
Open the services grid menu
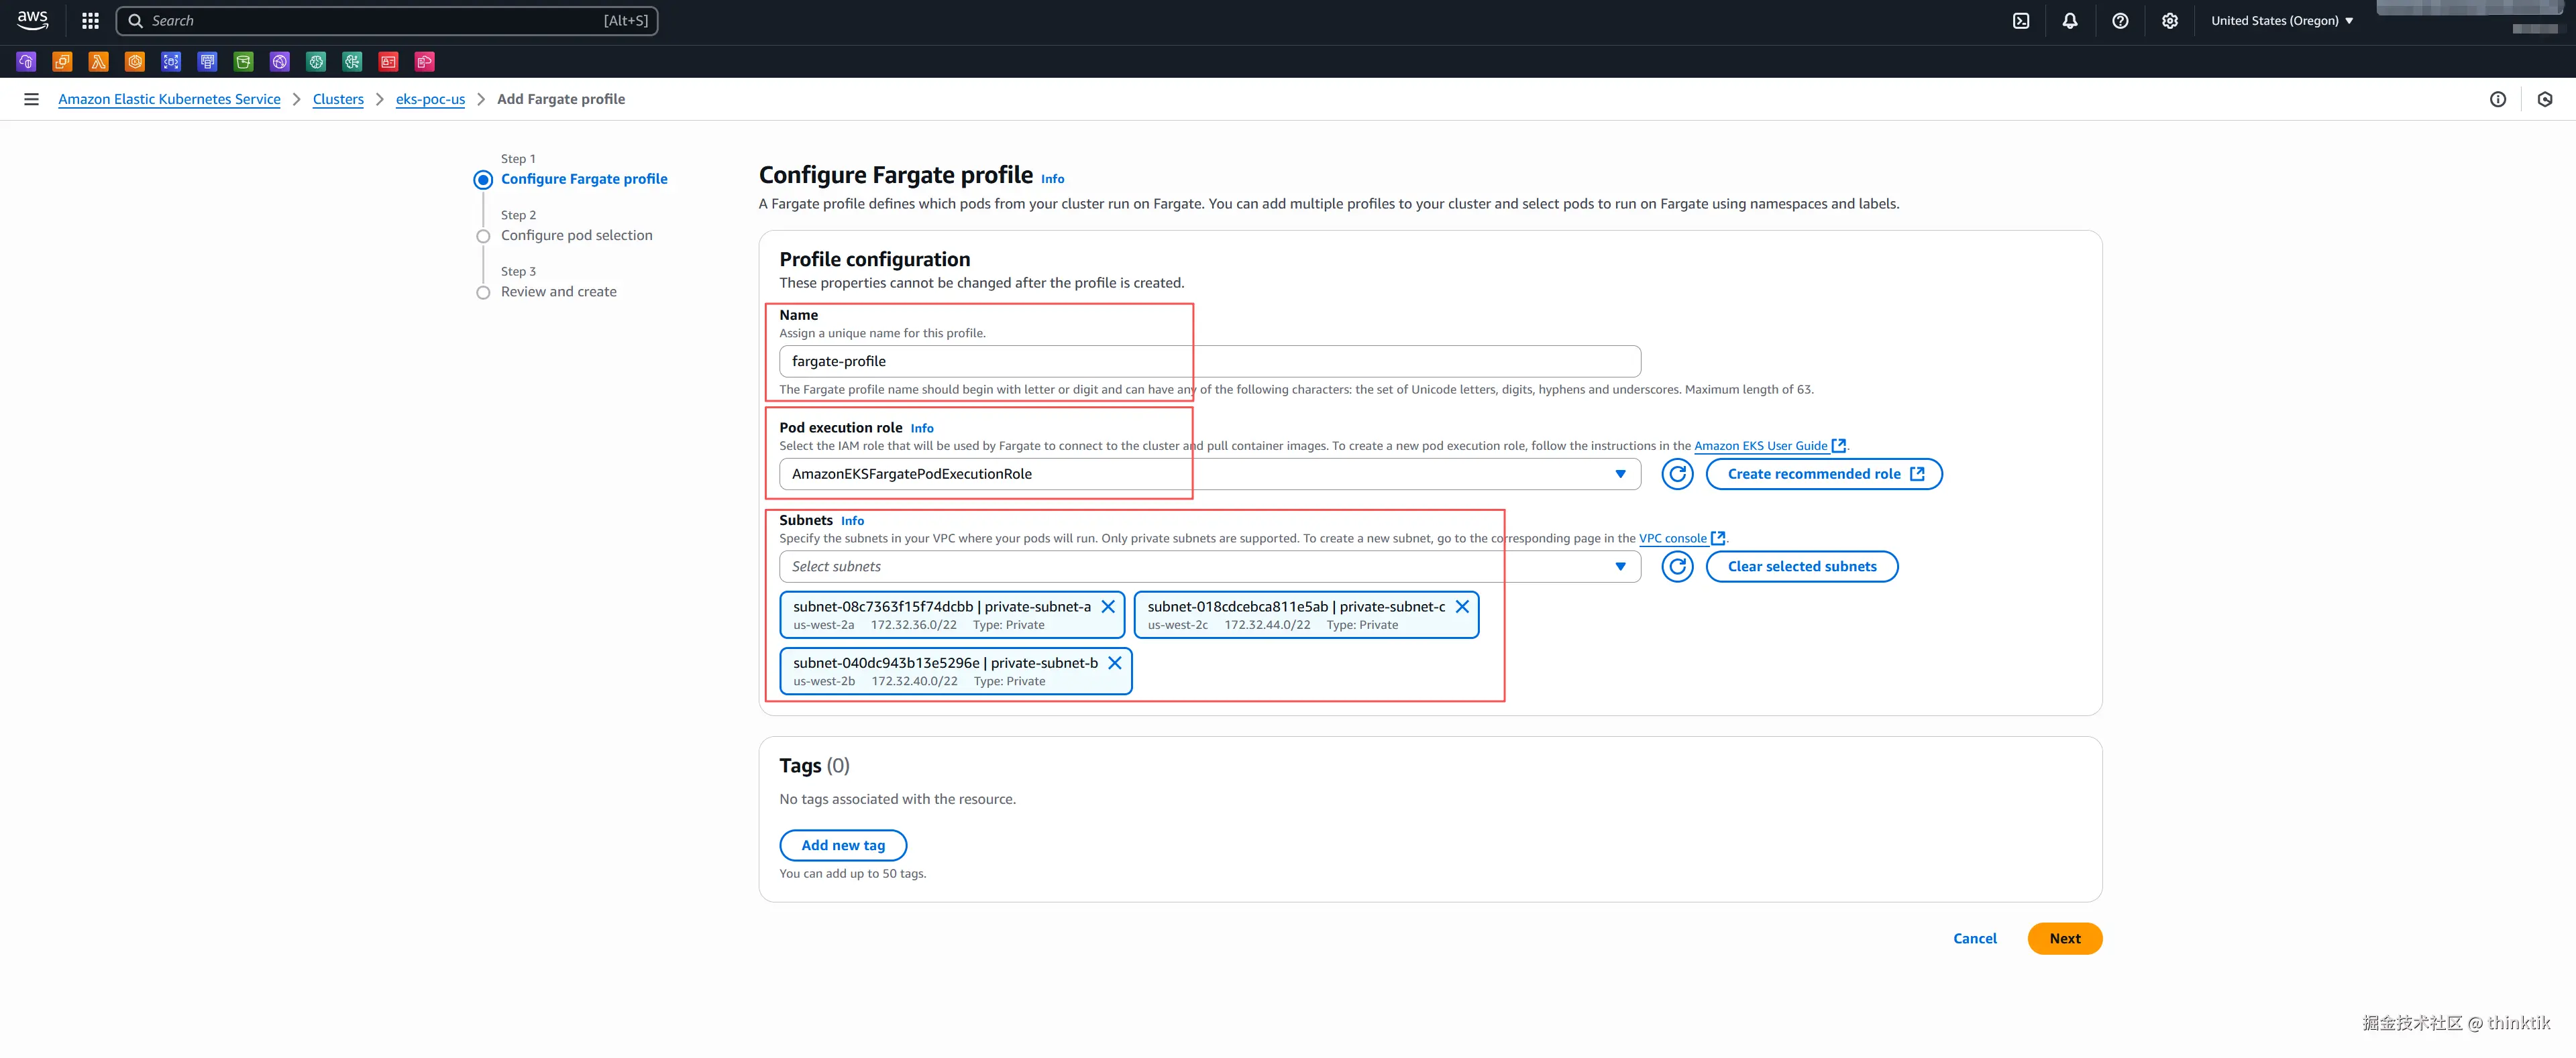pos(90,21)
